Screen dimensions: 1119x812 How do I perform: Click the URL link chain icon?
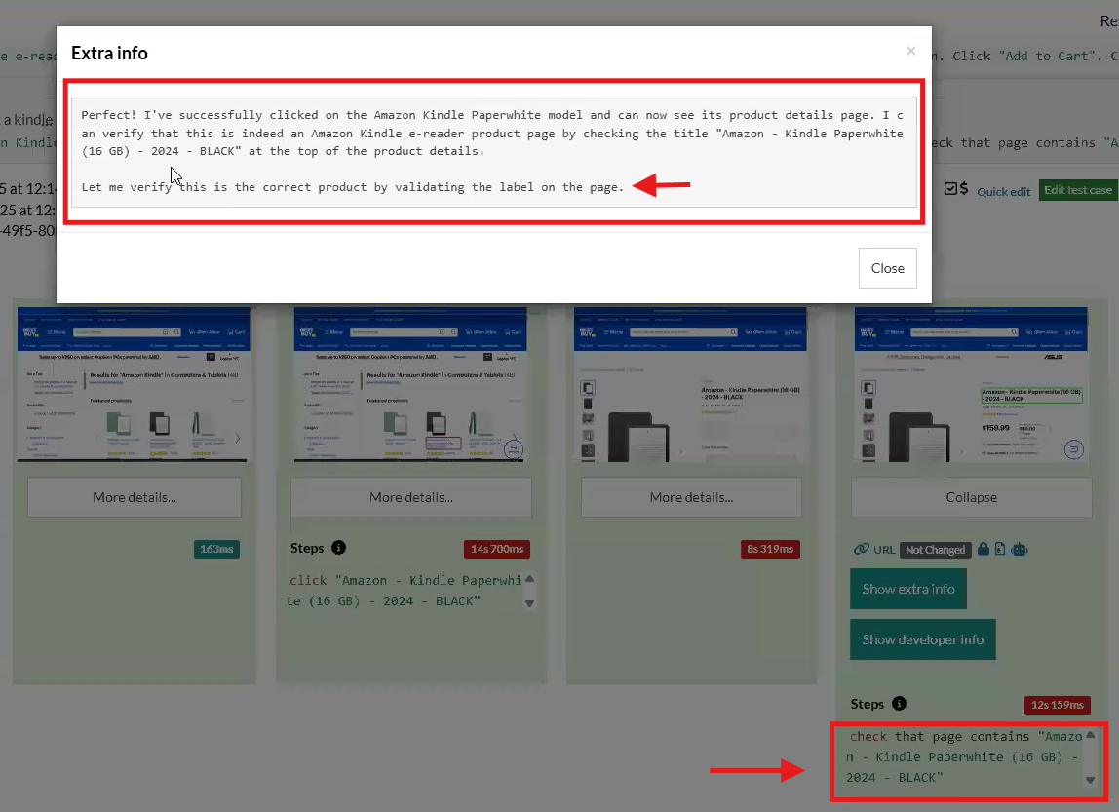[x=862, y=549]
